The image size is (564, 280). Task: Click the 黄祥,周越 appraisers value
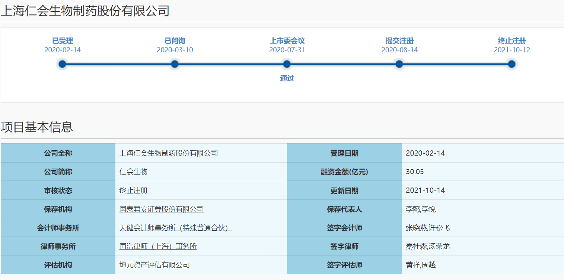421,265
